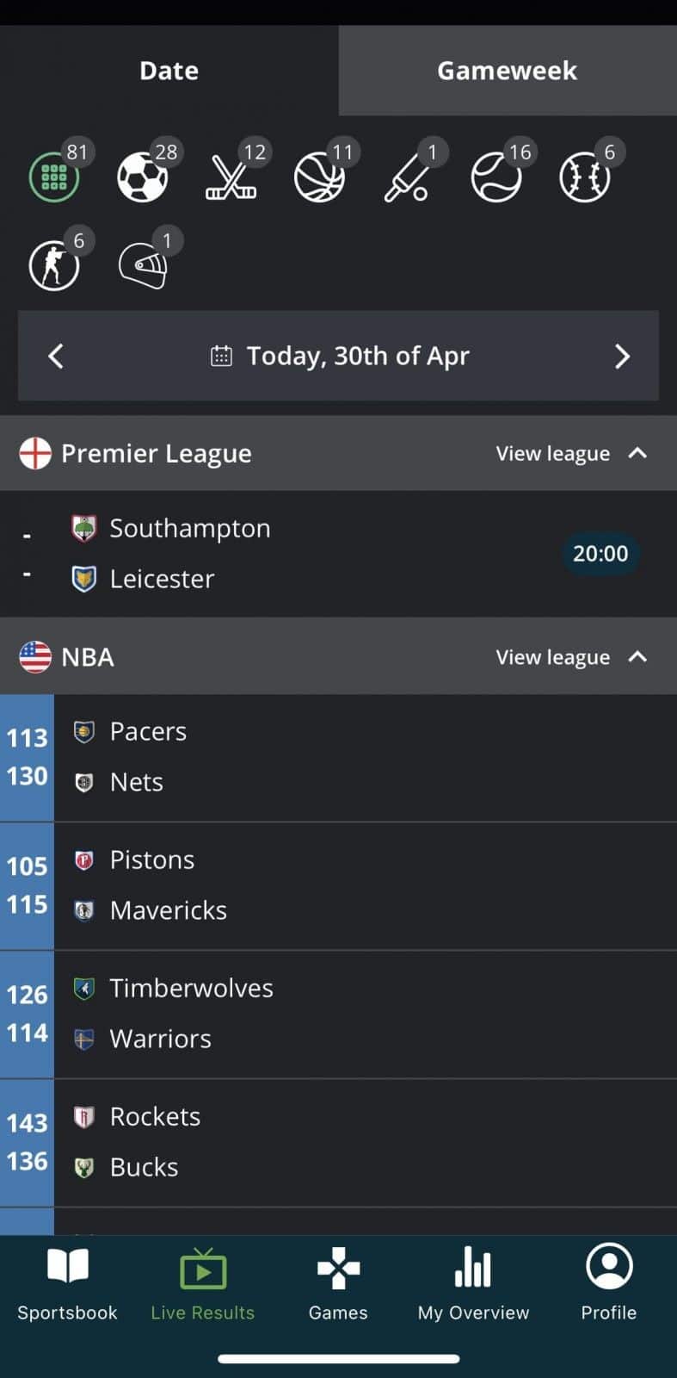677x1378 pixels.
Task: Filter results by ice hockey
Action: pos(231,177)
